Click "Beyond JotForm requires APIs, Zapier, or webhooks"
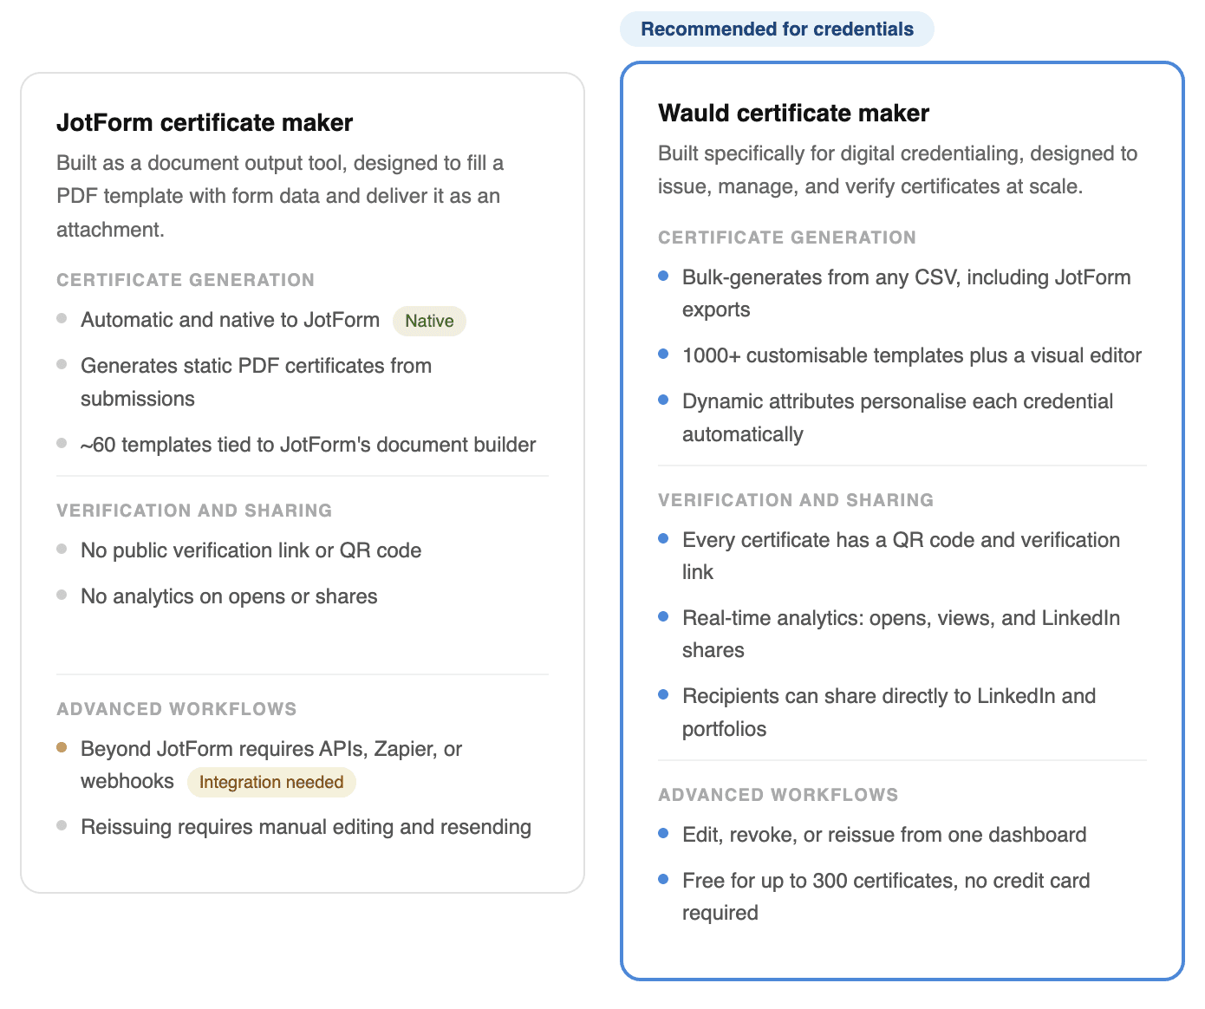The height and width of the screenshot is (1009, 1205). click(x=271, y=765)
